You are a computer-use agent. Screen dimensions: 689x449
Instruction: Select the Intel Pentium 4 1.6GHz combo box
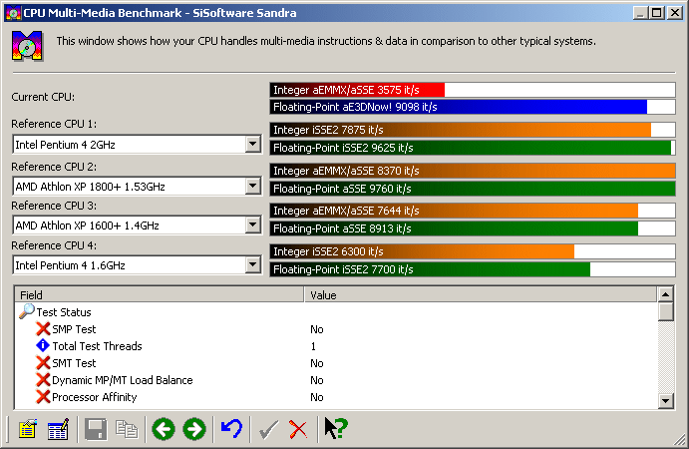(137, 265)
